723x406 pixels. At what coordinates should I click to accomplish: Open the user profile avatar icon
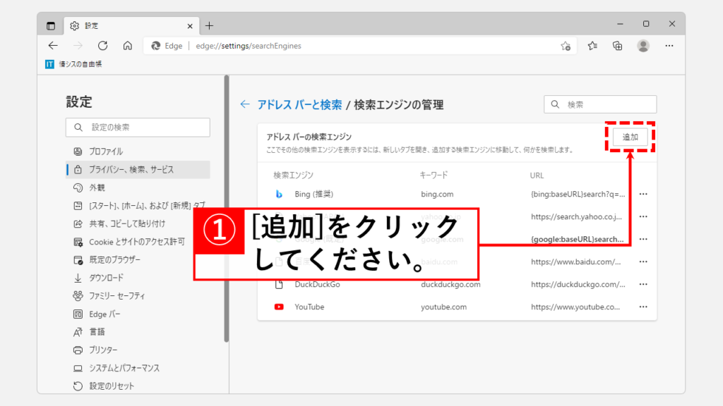pyautogui.click(x=643, y=46)
